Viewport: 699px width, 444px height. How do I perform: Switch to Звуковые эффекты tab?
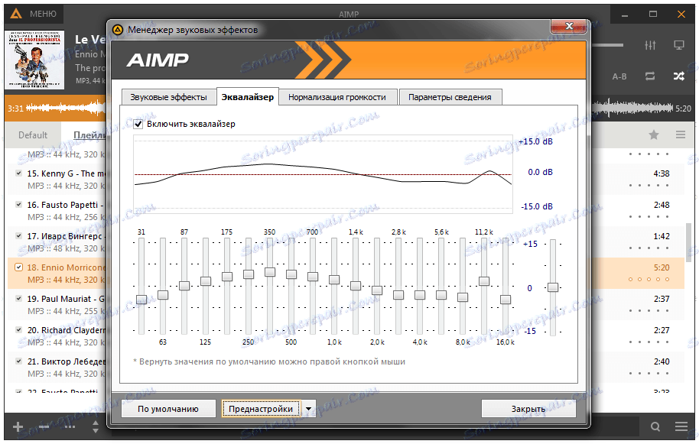[x=168, y=97]
